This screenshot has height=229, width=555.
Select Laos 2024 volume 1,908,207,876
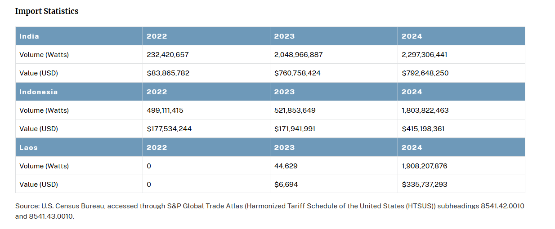coord(425,166)
